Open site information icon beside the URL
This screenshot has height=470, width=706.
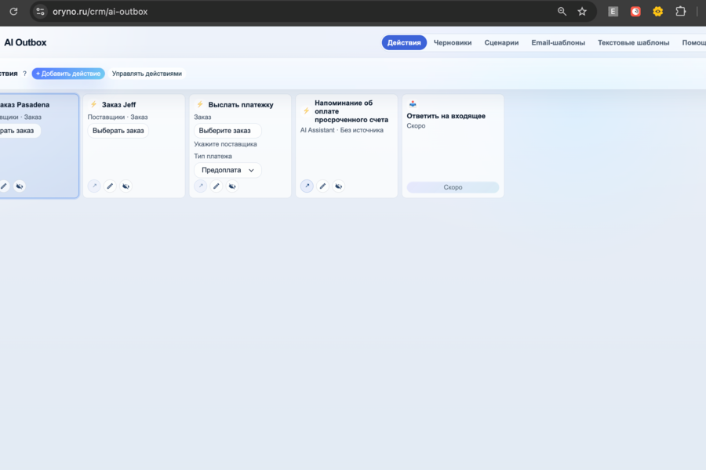[40, 11]
